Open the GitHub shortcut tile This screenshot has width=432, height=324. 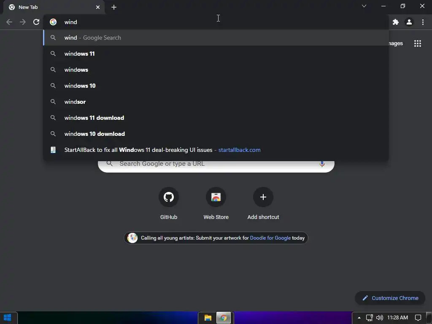tap(169, 204)
